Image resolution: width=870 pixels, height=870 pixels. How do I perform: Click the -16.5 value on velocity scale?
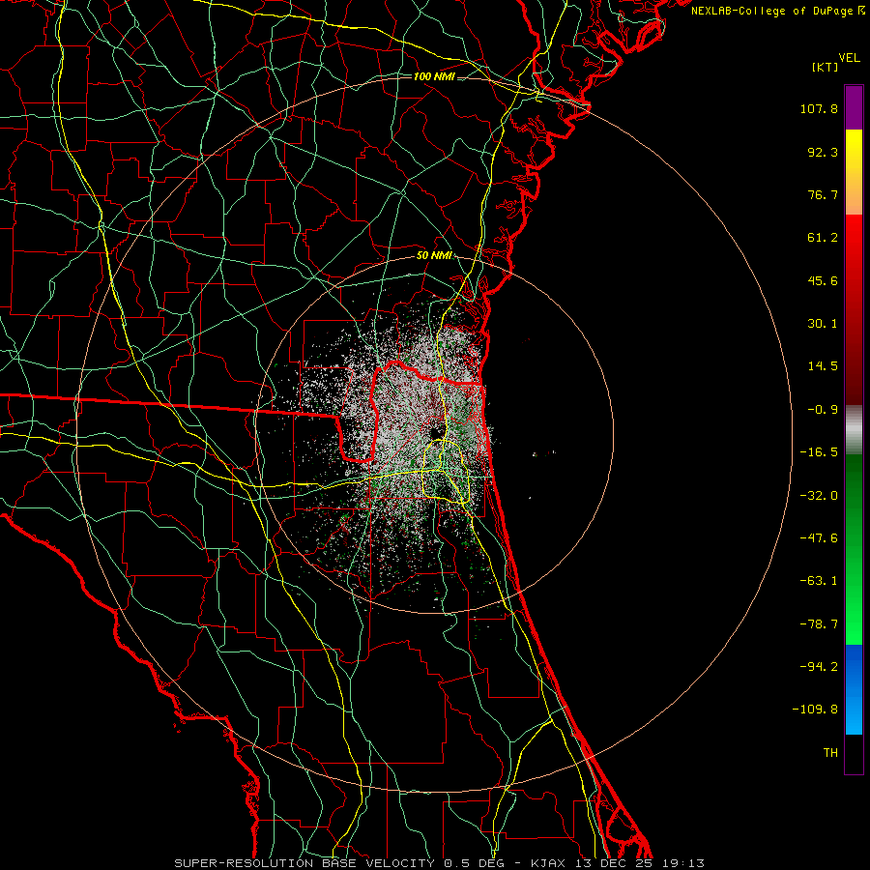[x=819, y=452]
